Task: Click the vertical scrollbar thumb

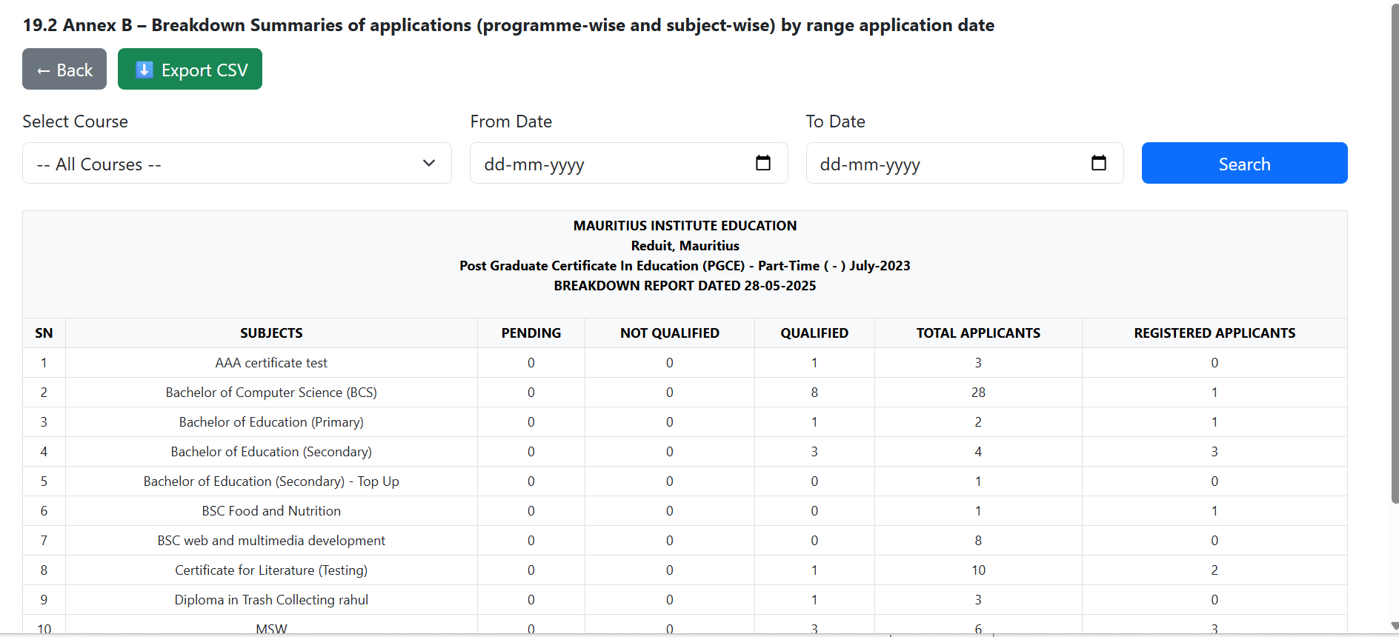Action: tap(1395, 252)
